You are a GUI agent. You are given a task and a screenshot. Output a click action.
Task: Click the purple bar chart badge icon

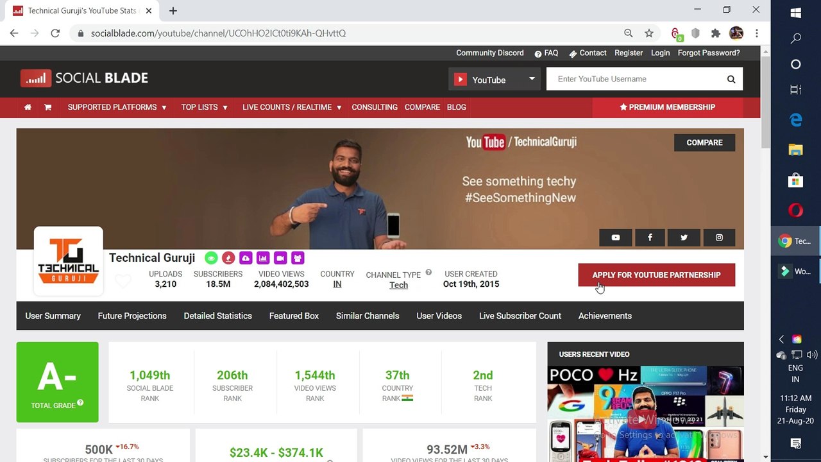click(x=263, y=258)
